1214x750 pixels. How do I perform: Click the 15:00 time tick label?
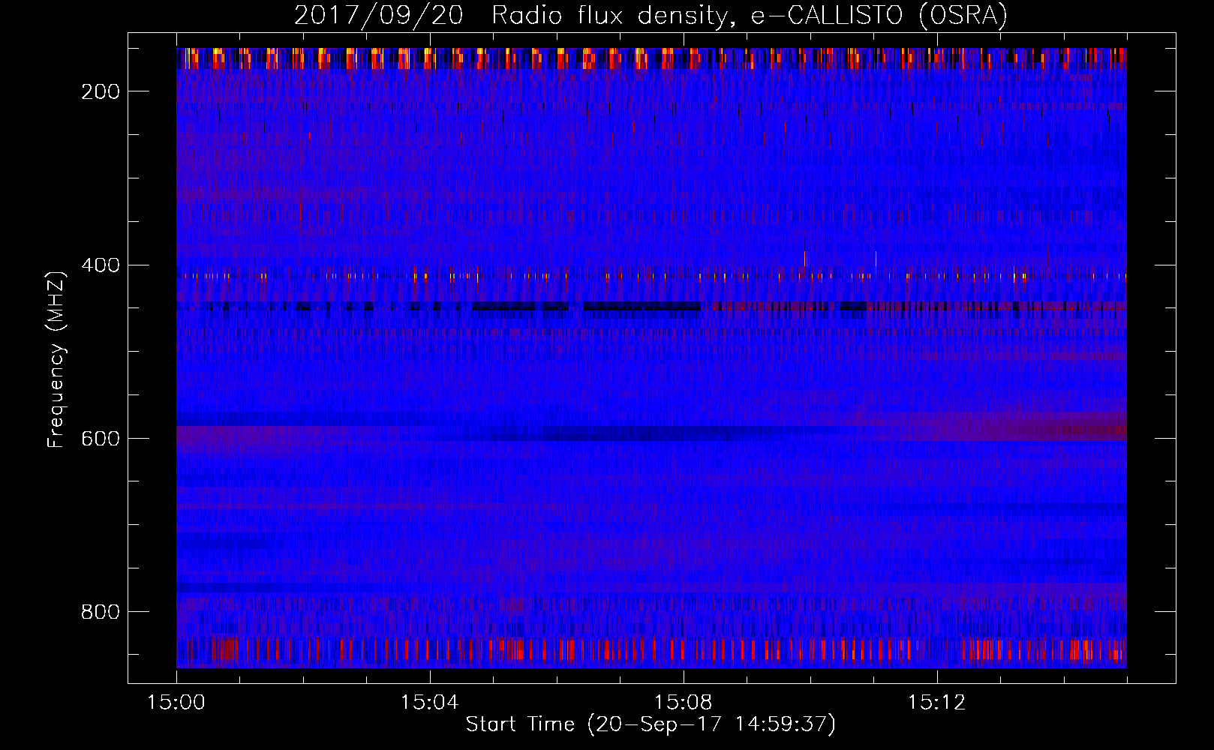176,703
